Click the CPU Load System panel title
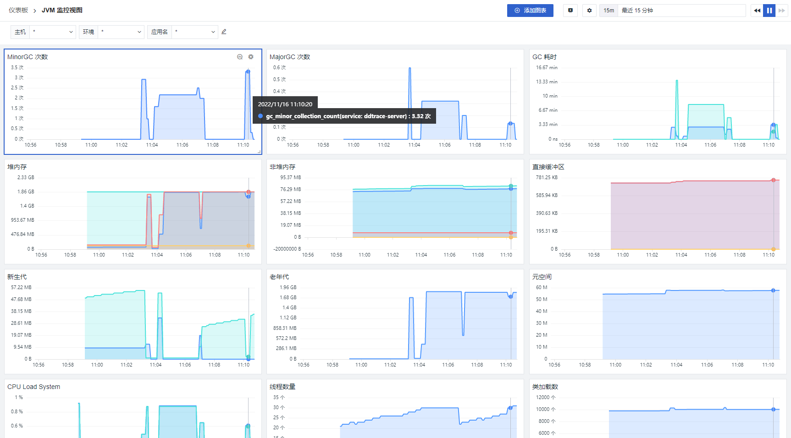This screenshot has width=791, height=438. [33, 387]
